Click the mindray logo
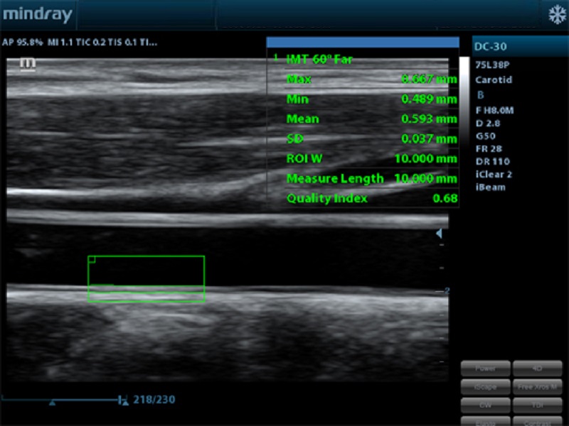 point(37,14)
